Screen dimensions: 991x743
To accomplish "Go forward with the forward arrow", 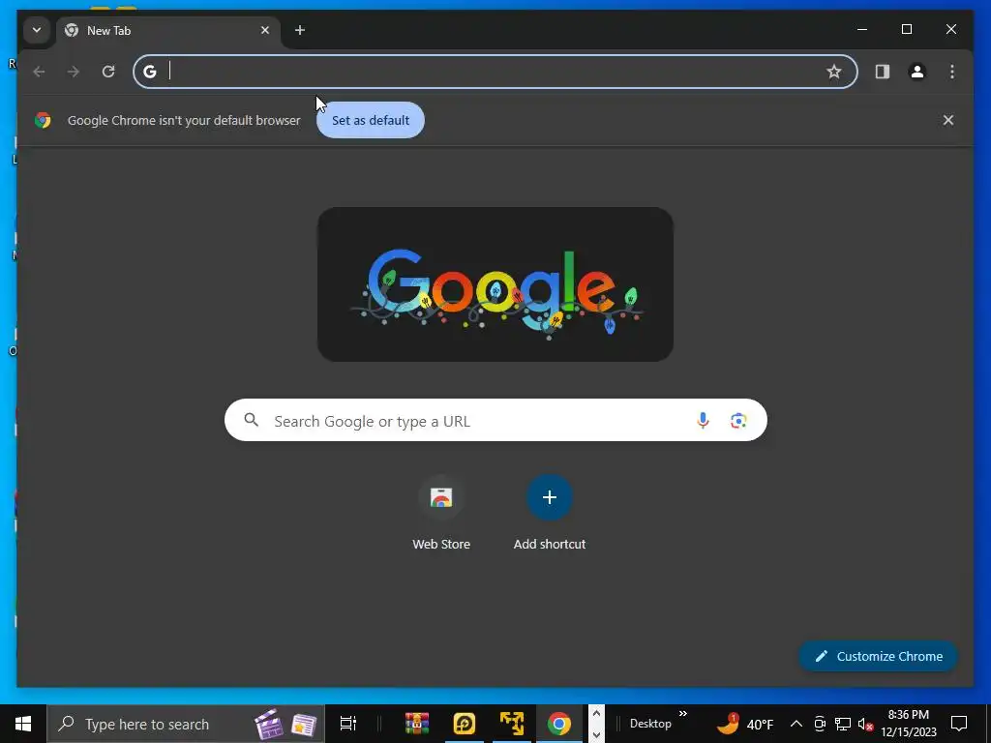I will [x=74, y=72].
